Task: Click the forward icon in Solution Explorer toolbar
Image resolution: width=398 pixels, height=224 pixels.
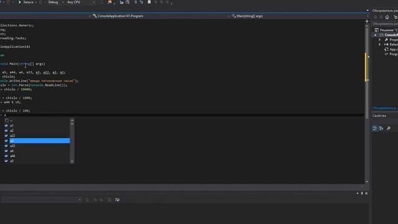Action: [x=381, y=17]
